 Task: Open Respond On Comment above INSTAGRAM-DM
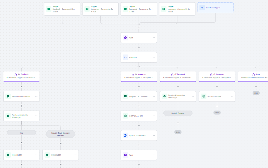(139, 97)
